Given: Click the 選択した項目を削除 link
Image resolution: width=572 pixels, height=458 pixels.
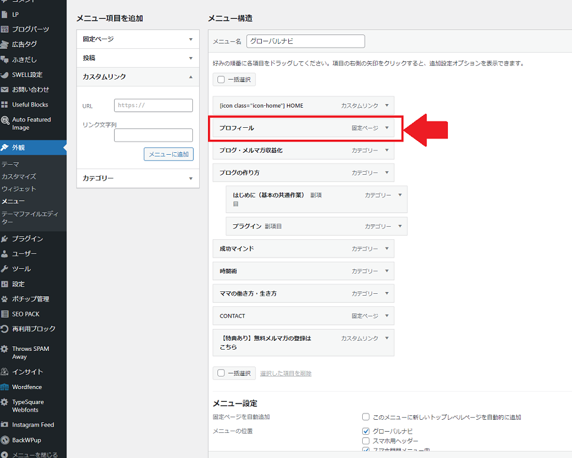Looking at the screenshot, I should point(286,373).
